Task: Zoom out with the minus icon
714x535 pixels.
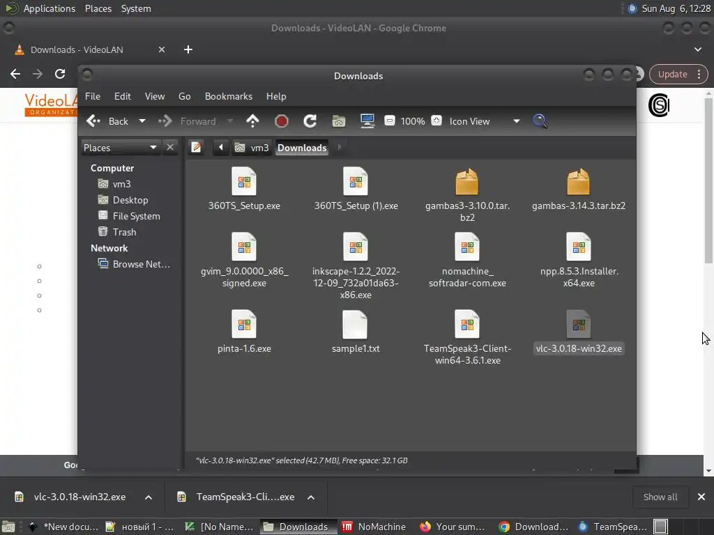Action: click(x=389, y=121)
